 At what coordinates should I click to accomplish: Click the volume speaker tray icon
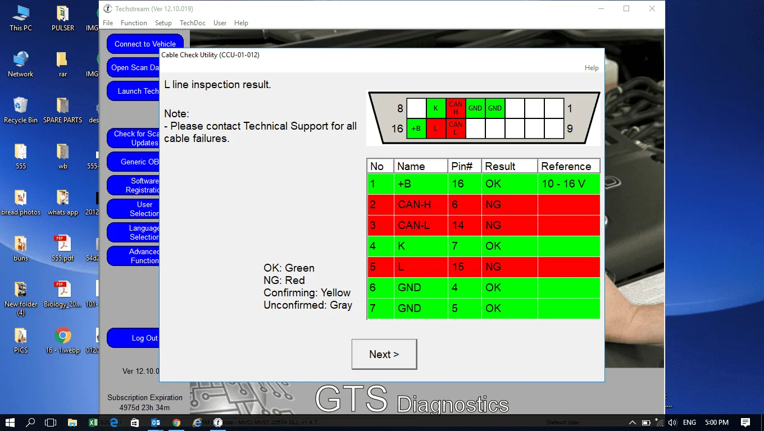click(x=672, y=423)
